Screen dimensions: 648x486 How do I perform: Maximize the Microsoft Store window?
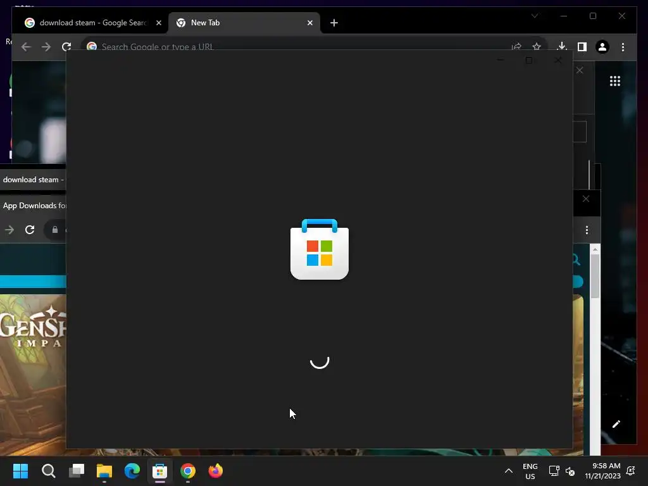pyautogui.click(x=529, y=60)
